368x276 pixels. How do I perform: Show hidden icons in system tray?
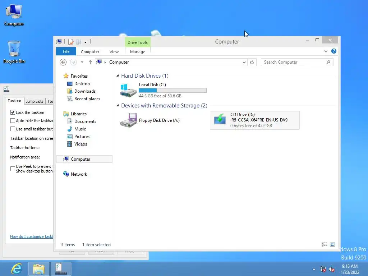coord(314,269)
